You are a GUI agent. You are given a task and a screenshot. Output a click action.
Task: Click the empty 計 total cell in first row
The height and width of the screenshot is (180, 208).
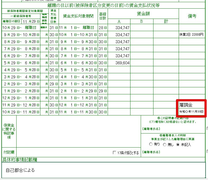click(x=166, y=28)
